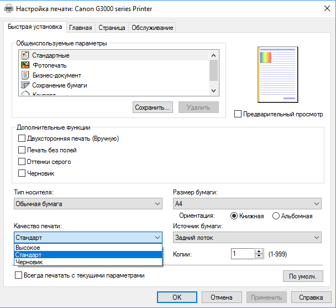Image resolution: width=336 pixels, height=308 pixels.
Task: Choose Сохранение бумаги in the settings list
Action: pyautogui.click(x=114, y=85)
